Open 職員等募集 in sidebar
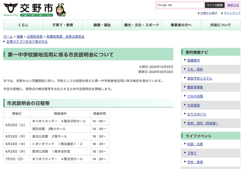The image size is (248, 169). [195, 87]
